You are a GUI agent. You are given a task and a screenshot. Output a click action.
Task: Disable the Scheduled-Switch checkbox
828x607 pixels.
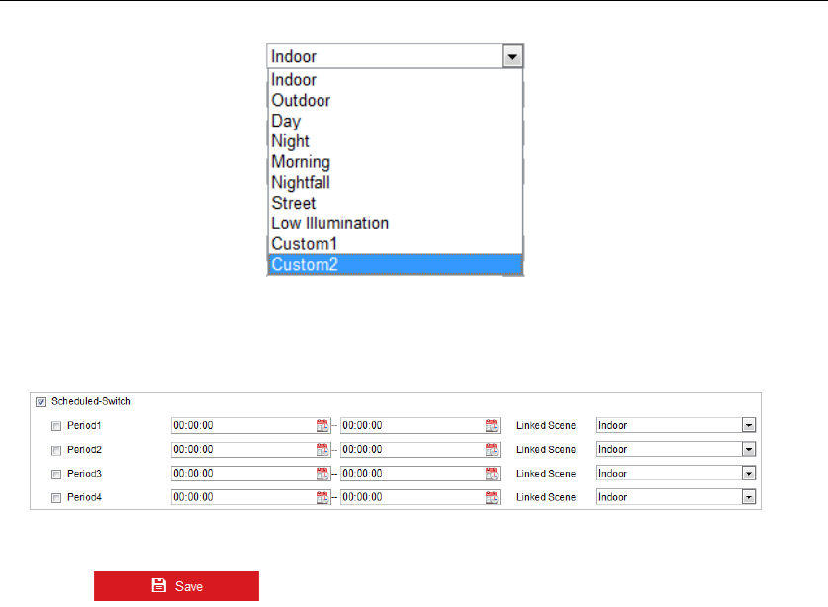[41, 402]
